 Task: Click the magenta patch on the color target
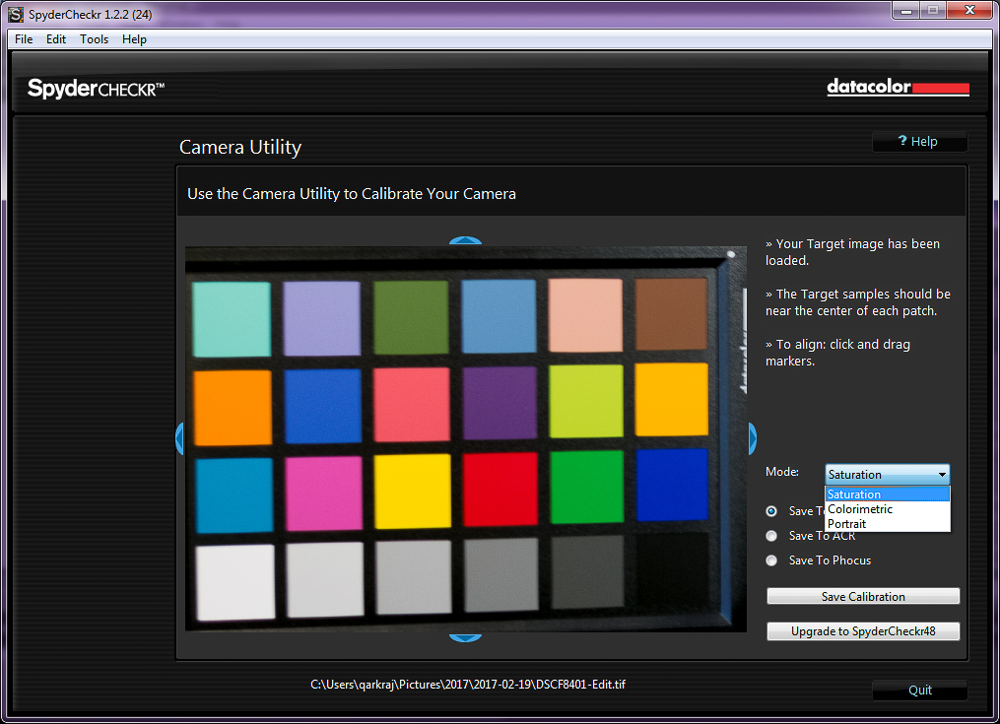(324, 494)
